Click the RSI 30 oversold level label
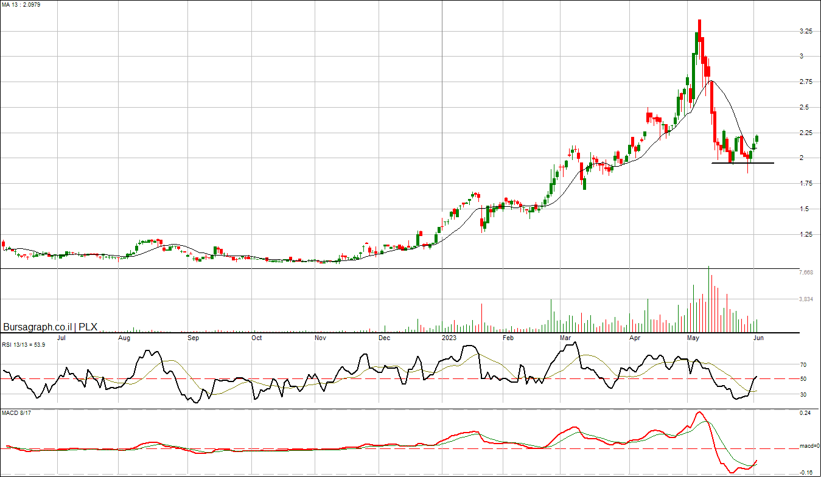The width and height of the screenshot is (821, 477). [803, 394]
